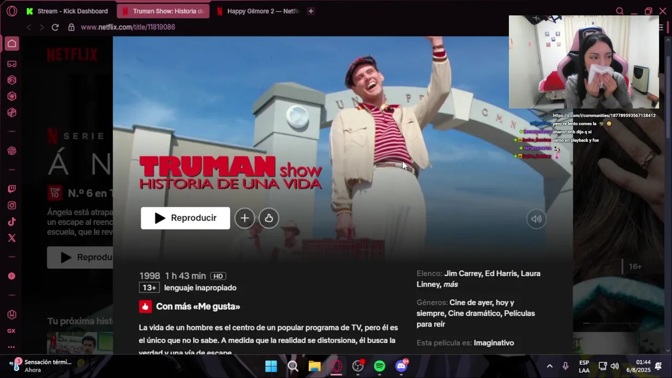Open Spotify from the taskbar
The image size is (672, 378).
(x=380, y=366)
